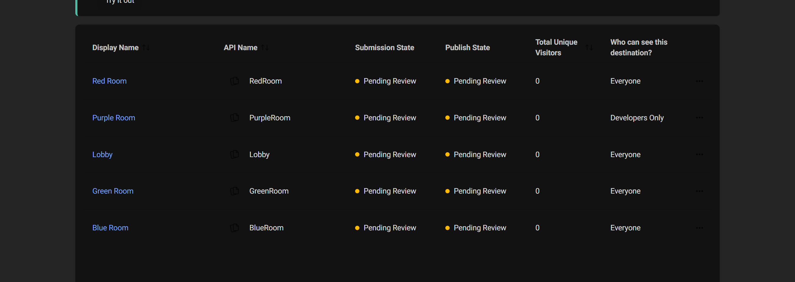The image size is (795, 282).
Task: Click Red Room's Pending Review status indicator
Action: click(357, 81)
